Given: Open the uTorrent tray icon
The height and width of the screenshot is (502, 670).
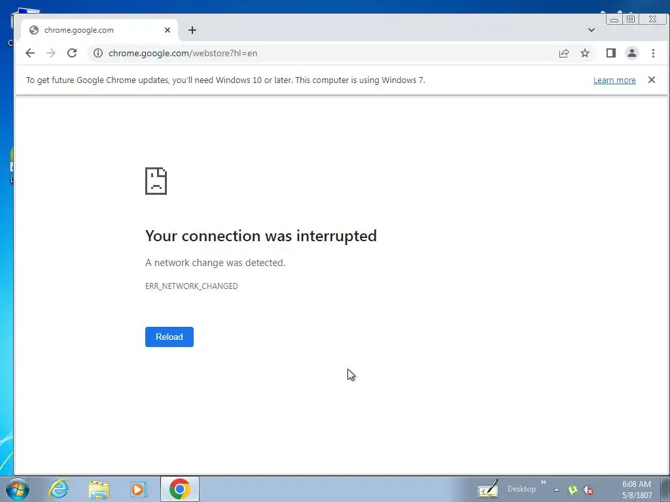Looking at the screenshot, I should pos(573,490).
